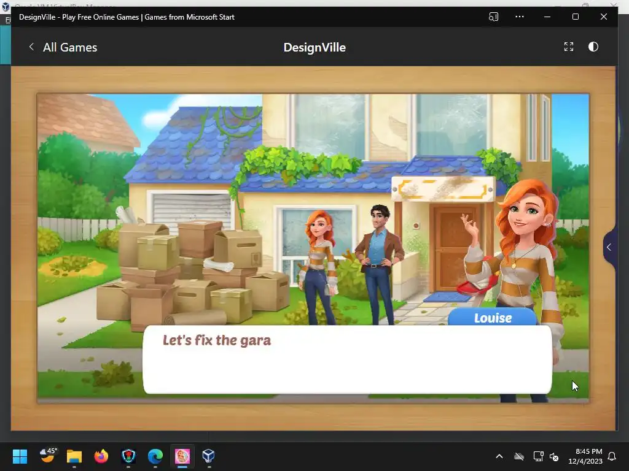Click the back chevron beside All Games
Screen dimensions: 629x471
point(32,47)
